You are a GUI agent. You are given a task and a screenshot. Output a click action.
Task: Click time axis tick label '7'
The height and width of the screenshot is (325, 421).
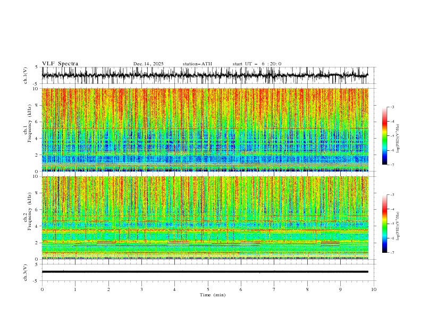274,289
